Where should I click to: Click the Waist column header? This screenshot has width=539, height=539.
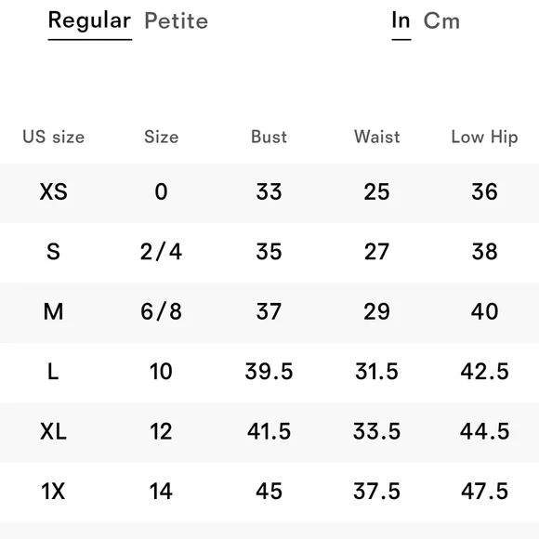coord(377,137)
